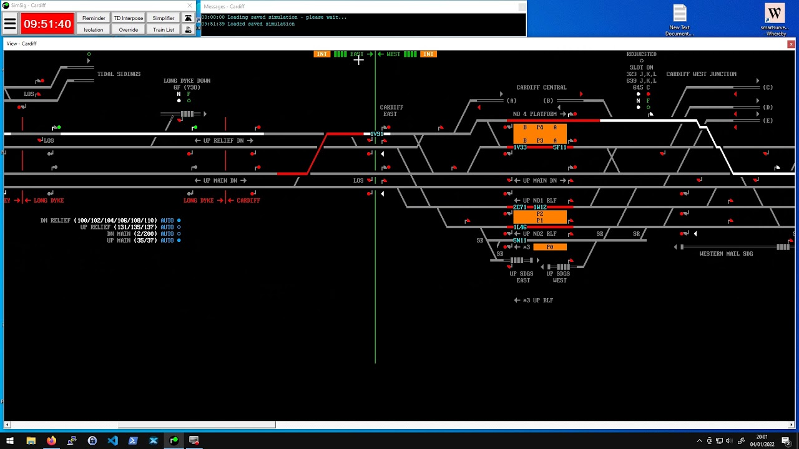799x449 pixels.
Task: Click train berth 1V33 at platform 3
Action: click(x=520, y=147)
